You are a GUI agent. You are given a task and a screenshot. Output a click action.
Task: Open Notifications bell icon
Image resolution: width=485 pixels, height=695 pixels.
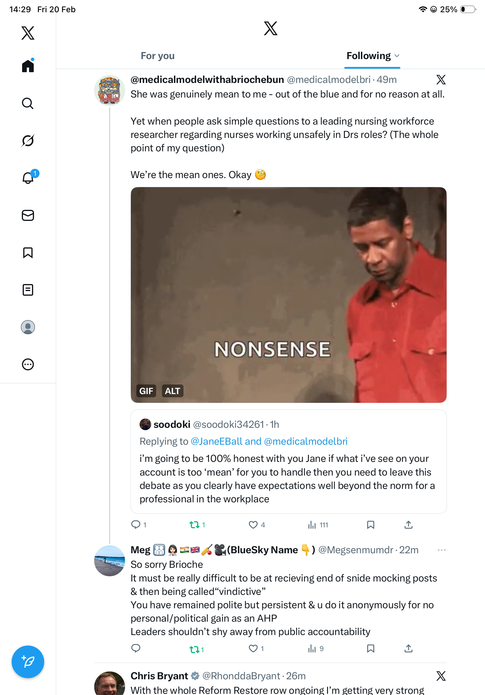[x=28, y=178]
